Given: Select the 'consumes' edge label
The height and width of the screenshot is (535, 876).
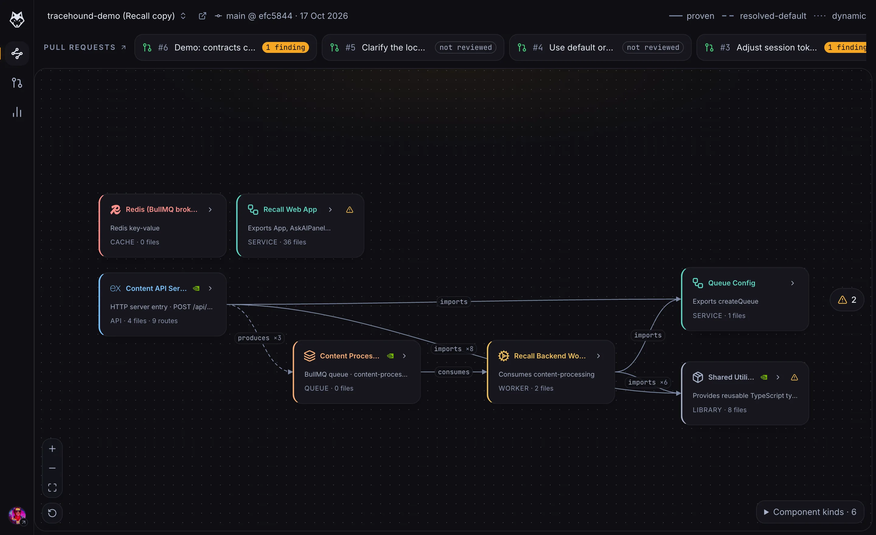Looking at the screenshot, I should tap(454, 372).
